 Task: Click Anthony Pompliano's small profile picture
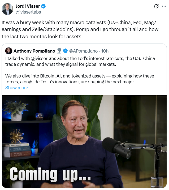pyautogui.click(x=9, y=51)
